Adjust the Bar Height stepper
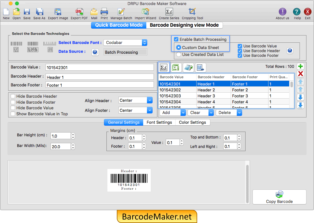Viewport: 314px width, 223px height. (x=73, y=136)
